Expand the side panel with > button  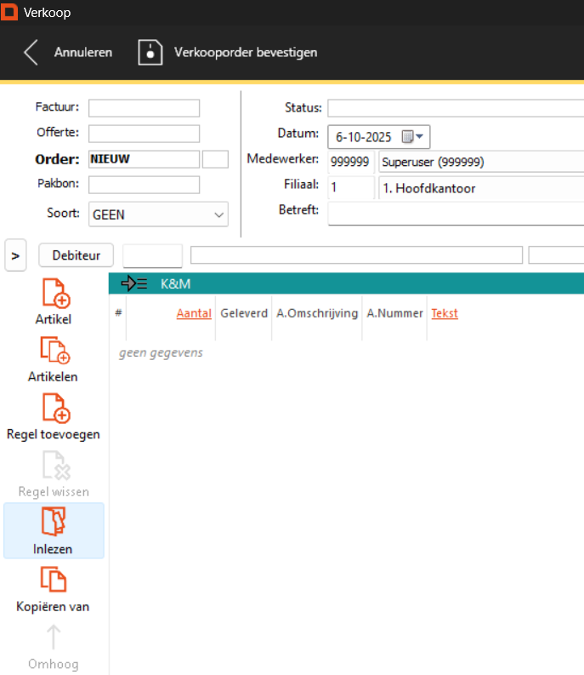tap(15, 255)
